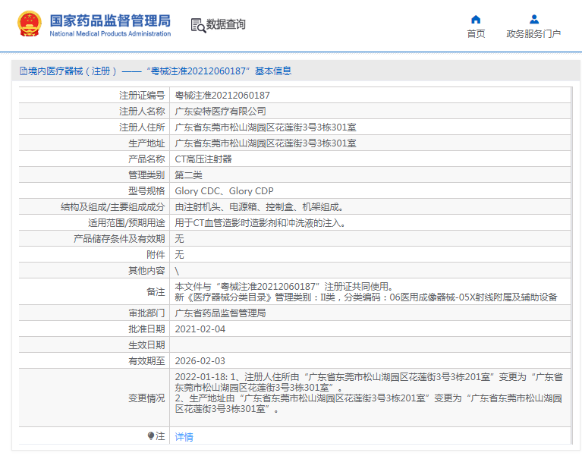Click 首页 text link
The height and width of the screenshot is (456, 582).
click(x=476, y=34)
